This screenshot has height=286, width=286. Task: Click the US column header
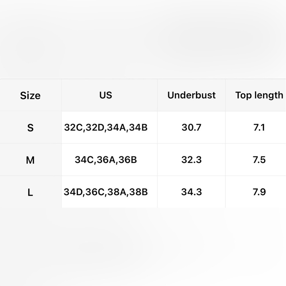(106, 95)
